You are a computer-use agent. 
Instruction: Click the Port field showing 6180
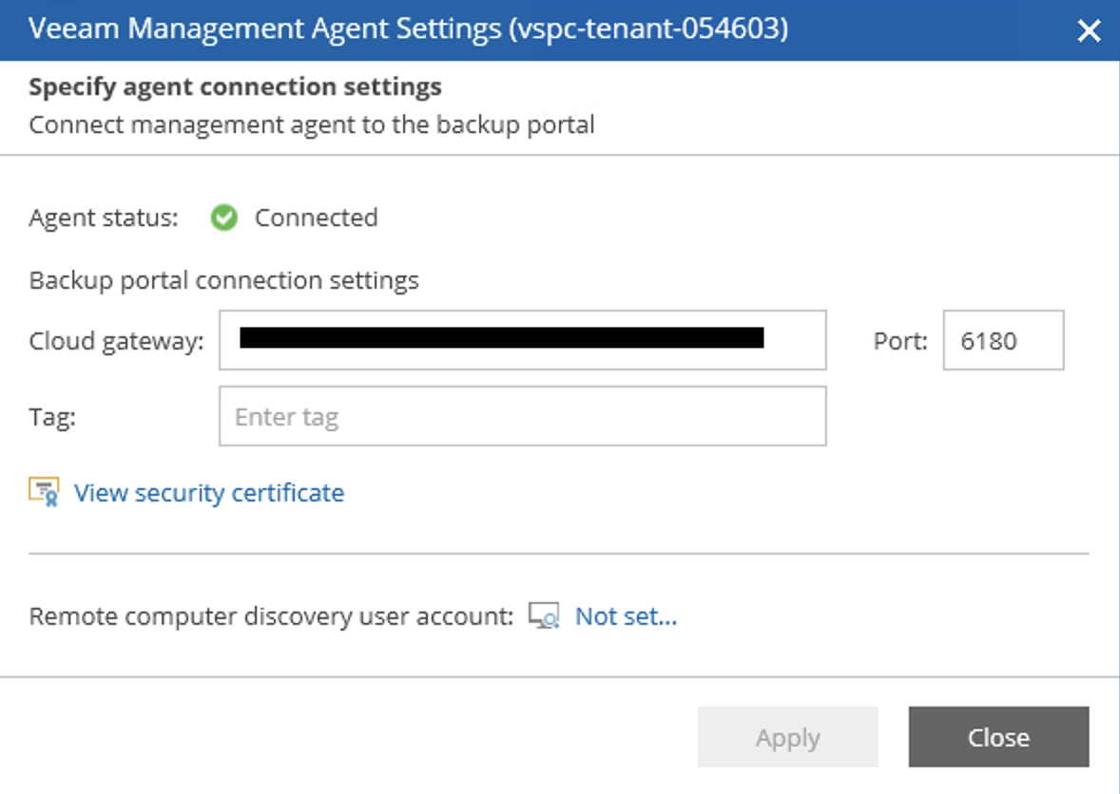point(1002,340)
